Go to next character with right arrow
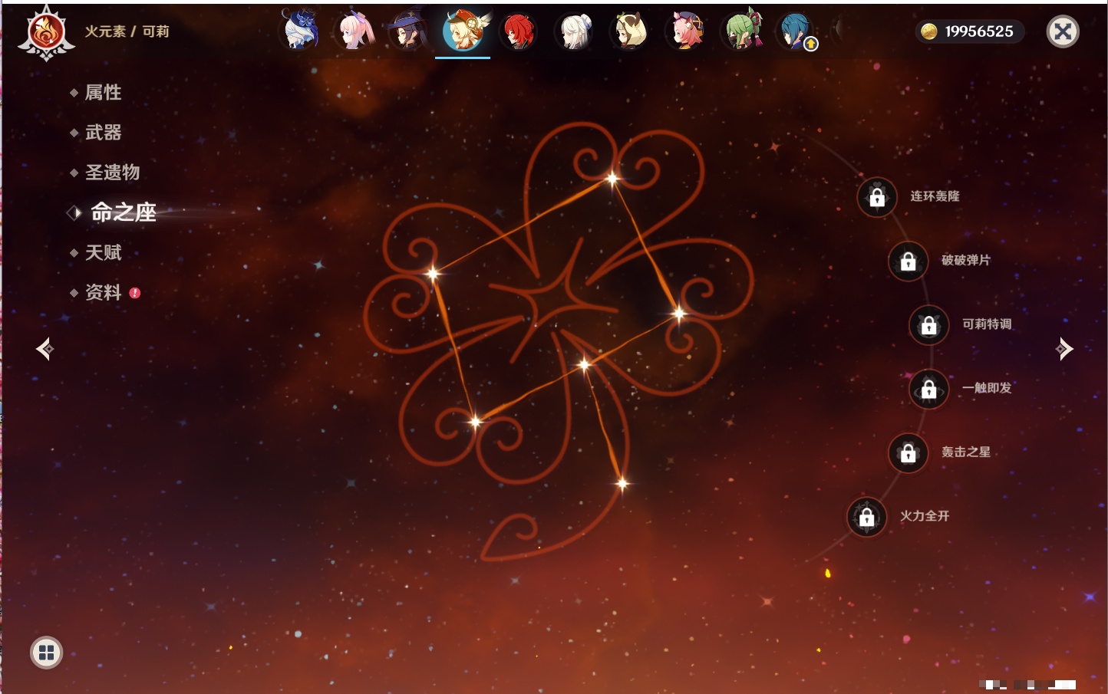This screenshot has width=1108, height=694. tap(1063, 349)
